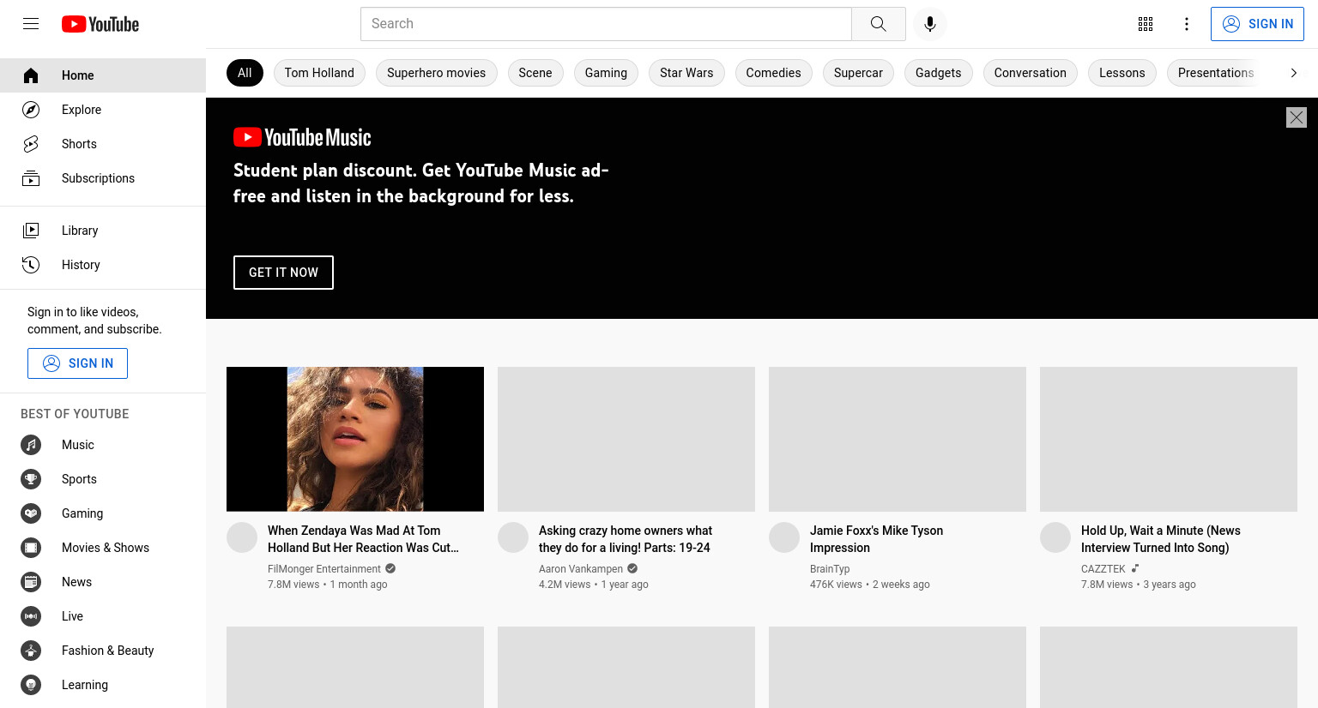Screen dimensions: 1318x708
Task: Open Movies & Shows label
Action: click(x=106, y=548)
